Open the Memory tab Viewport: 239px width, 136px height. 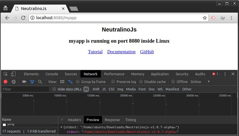[138, 74]
